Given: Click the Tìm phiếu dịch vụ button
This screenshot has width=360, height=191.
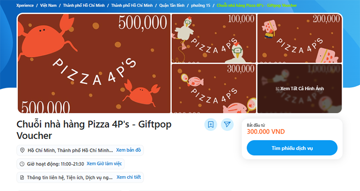Looking at the screenshot, I should click(292, 148).
